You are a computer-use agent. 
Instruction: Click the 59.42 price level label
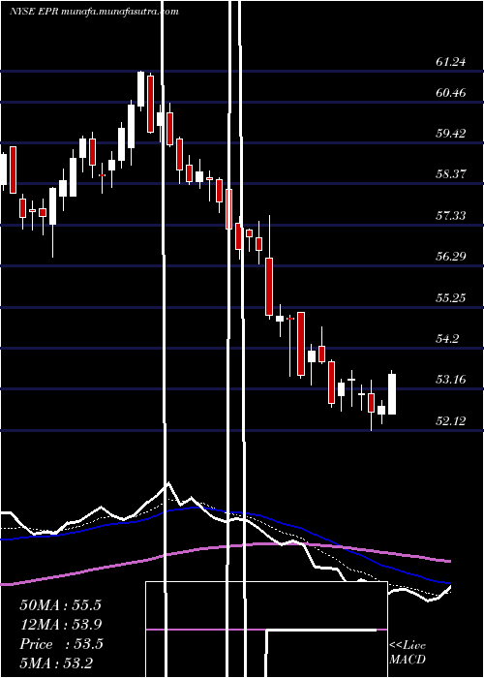click(x=451, y=134)
